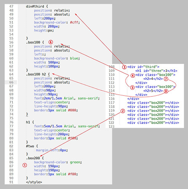This screenshot has height=189, width=188.
Task: Click the red circled number 5 marker
Action: [x=132, y=87]
